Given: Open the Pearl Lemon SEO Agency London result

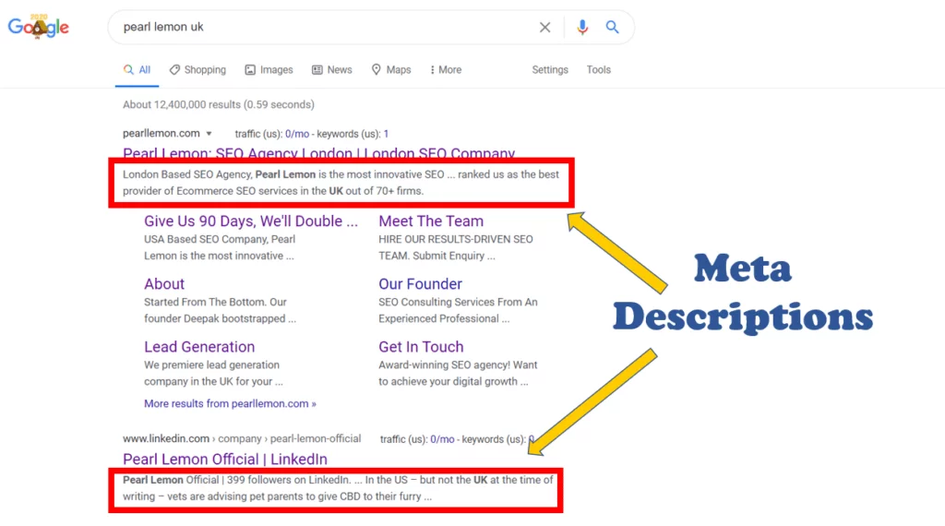Looking at the screenshot, I should 318,153.
